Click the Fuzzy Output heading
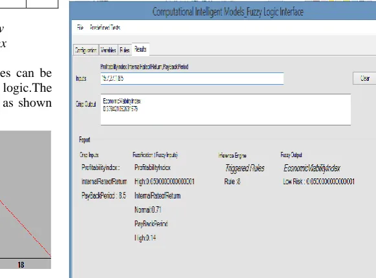 click(291, 155)
